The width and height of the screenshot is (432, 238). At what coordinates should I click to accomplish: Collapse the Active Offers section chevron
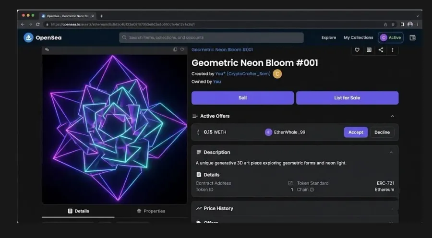pyautogui.click(x=392, y=116)
